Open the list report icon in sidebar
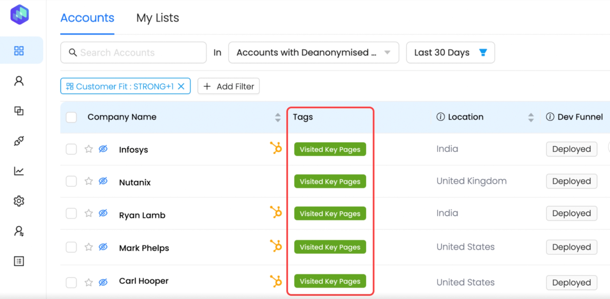The height and width of the screenshot is (299, 610). coord(19,261)
